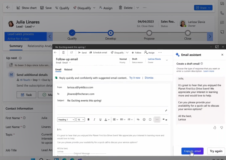Viewport: 226px width, 160px height.
Task: Give thumbs up on the assistant draft
Action: [x=215, y=127]
